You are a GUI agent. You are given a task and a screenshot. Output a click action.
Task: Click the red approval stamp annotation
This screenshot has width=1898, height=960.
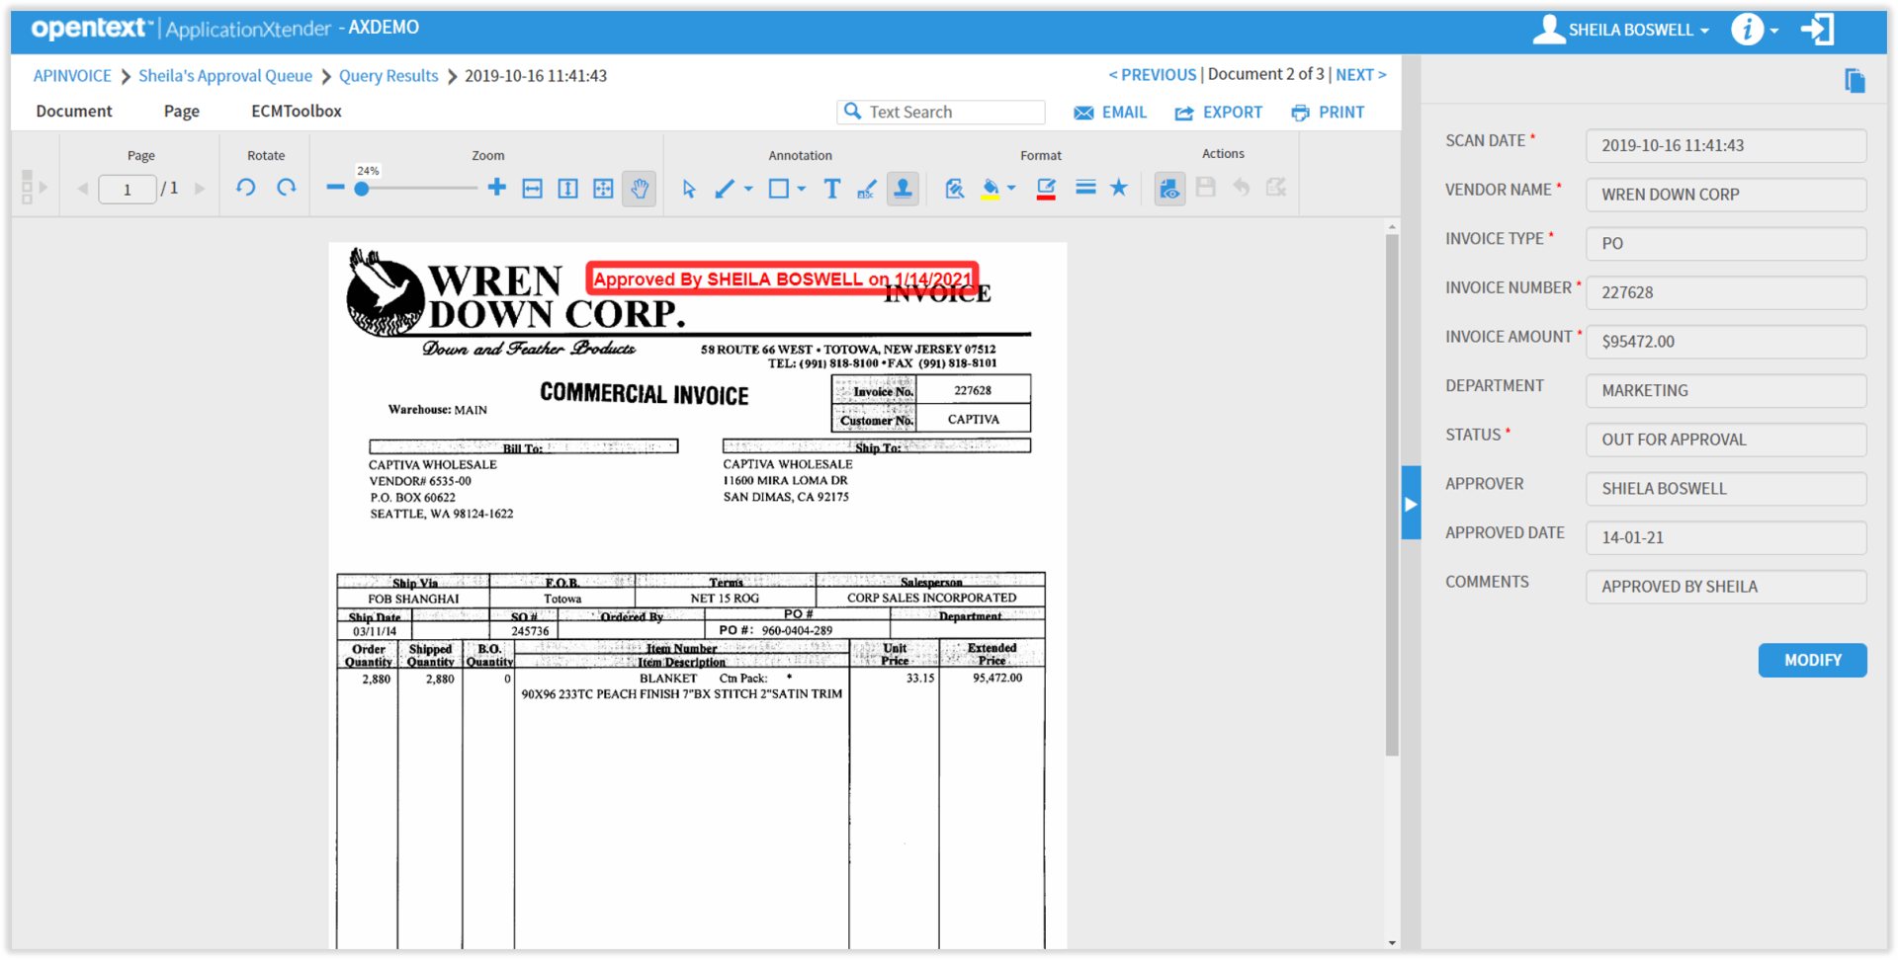782,279
